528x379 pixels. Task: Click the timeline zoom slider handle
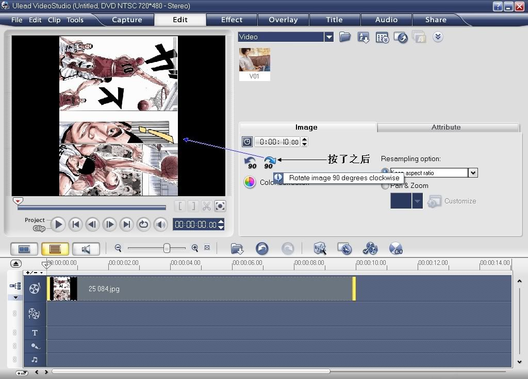pyautogui.click(x=167, y=248)
